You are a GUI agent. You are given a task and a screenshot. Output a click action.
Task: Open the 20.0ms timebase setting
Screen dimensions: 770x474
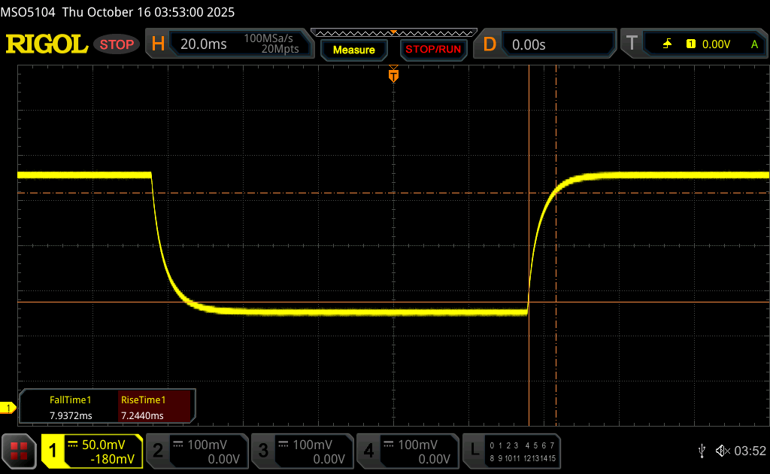(x=203, y=44)
